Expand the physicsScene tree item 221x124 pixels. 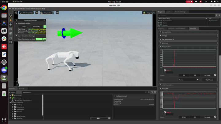tap(159, 21)
